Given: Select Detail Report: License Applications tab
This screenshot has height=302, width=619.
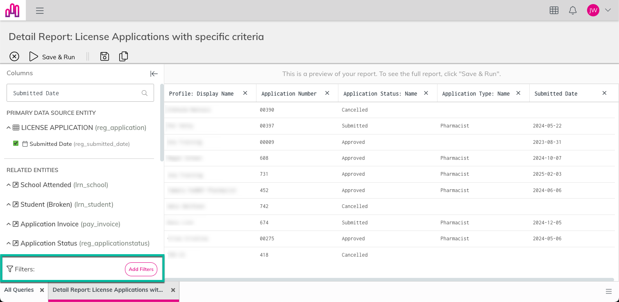Looking at the screenshot, I should [x=108, y=290].
